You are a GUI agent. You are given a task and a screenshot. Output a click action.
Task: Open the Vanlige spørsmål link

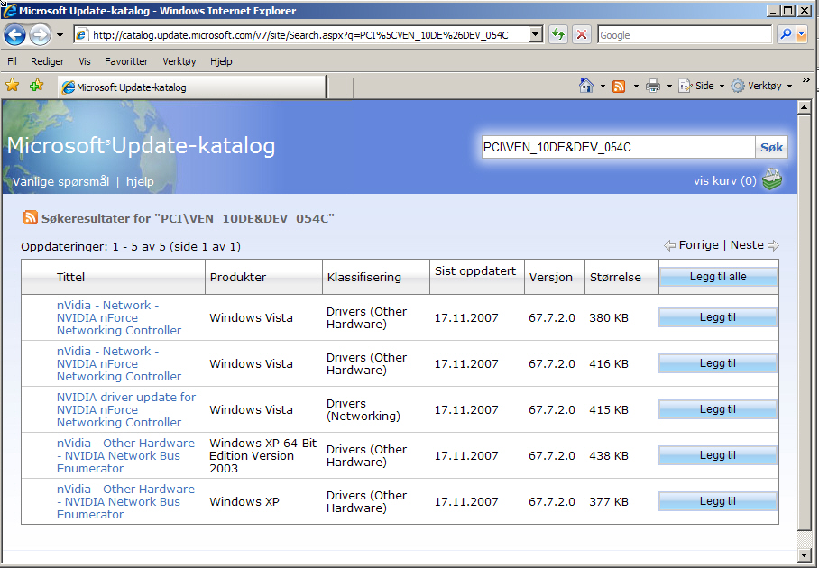point(60,182)
